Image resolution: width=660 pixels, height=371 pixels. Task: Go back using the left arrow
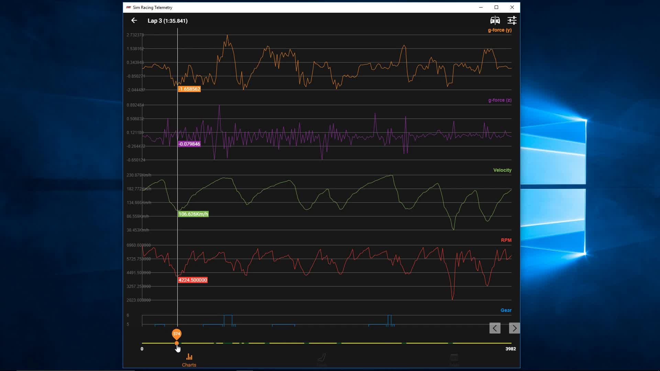134,21
